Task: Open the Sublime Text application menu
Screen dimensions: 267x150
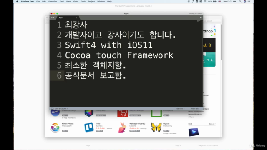Action: [x=27, y=2]
